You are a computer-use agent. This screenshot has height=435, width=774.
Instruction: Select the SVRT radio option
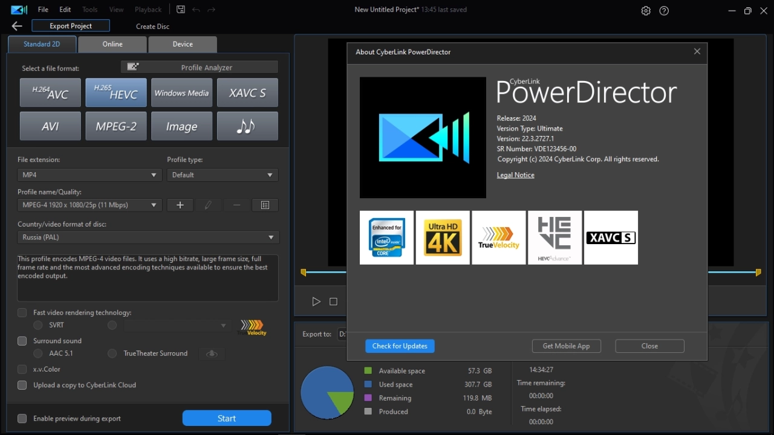[x=37, y=325]
